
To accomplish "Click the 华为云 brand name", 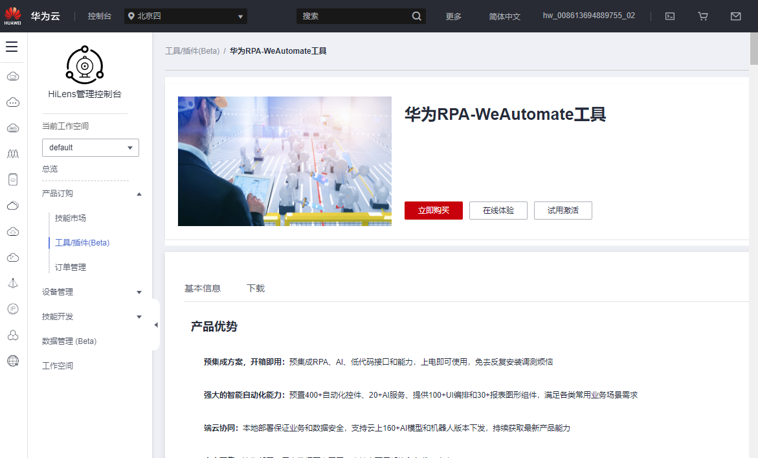I will (x=45, y=16).
